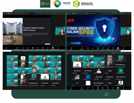Image resolution: width=134 pixels, height=103 pixels.
Task: Expand video options arrow in top-right Zoom window
Action: click(73, 48)
